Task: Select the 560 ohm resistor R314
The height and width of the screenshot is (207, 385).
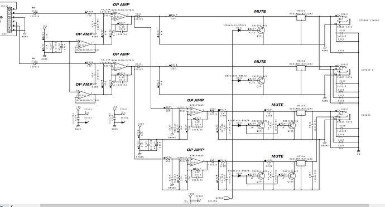Action: pos(174,66)
